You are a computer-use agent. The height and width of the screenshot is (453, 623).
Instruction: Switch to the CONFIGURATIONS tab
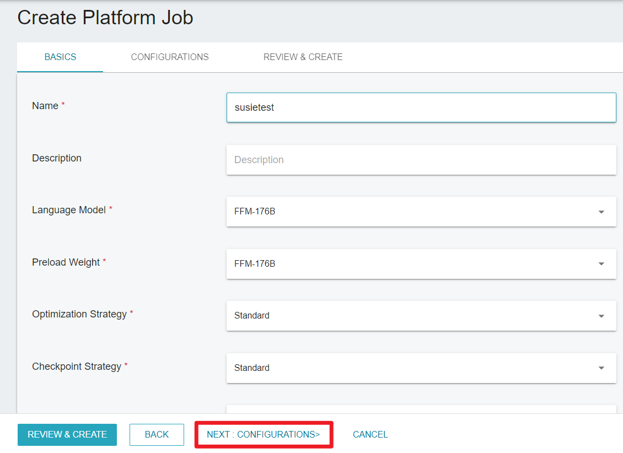tap(170, 57)
